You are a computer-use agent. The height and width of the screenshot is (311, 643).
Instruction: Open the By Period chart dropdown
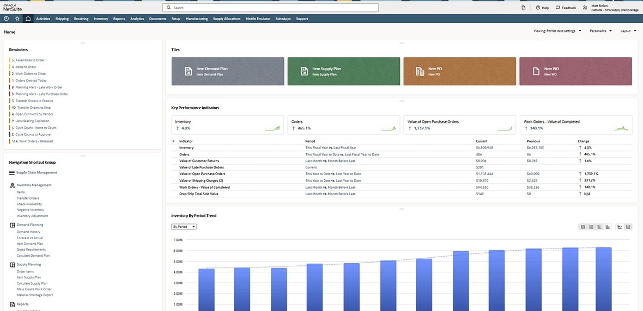click(184, 227)
